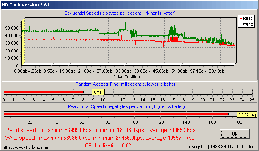
Task: Click the Random Access Time heading
Action: pyautogui.click(x=126, y=84)
